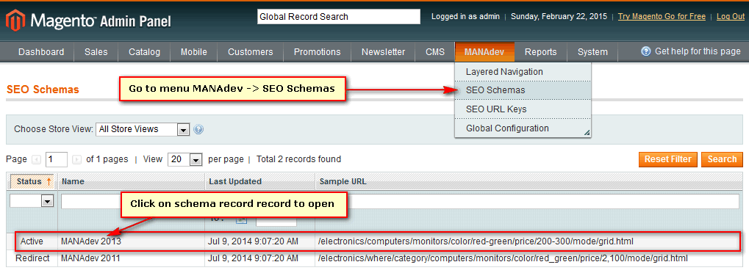Click Last Updated date of MANAdev 2011 row
The height and width of the screenshot is (273, 749).
253,258
